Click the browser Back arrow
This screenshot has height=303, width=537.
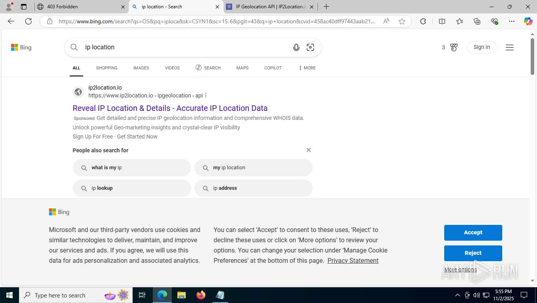[11, 21]
